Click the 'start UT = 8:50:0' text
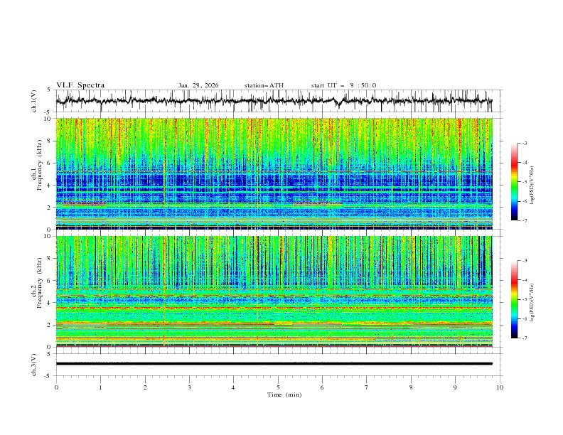Screen dimensions: 563x435 click(x=343, y=85)
